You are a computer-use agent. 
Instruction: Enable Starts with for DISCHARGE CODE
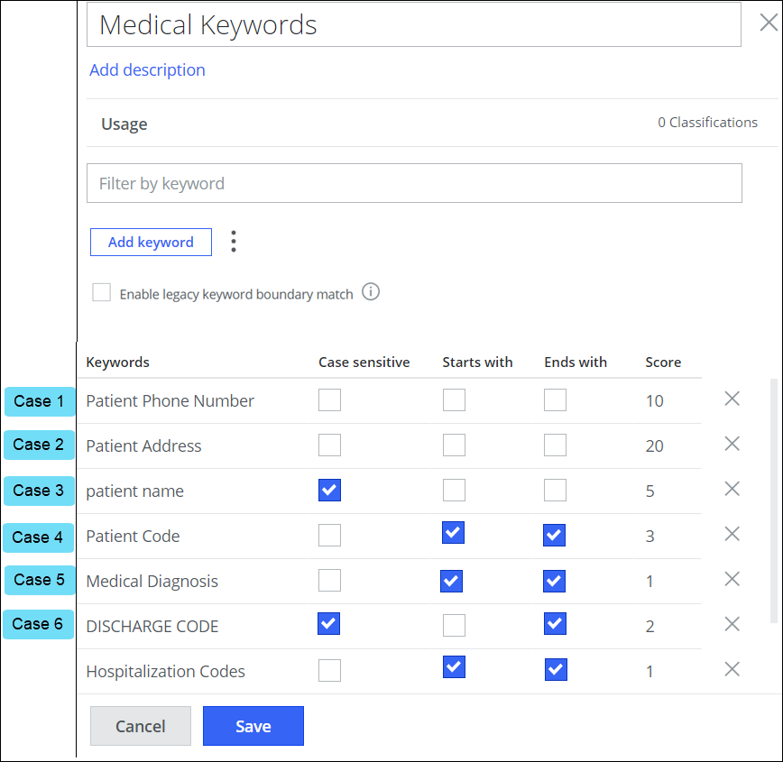(x=454, y=625)
